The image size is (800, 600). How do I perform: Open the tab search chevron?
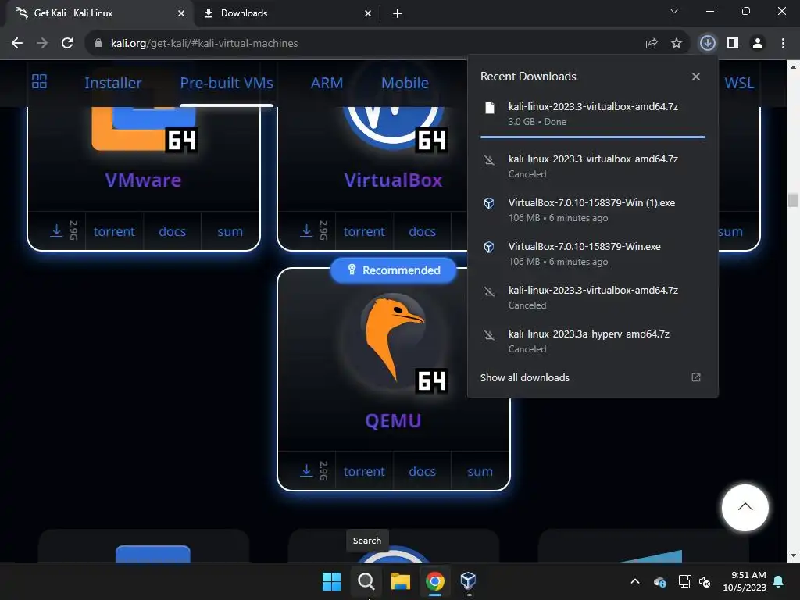tap(674, 11)
